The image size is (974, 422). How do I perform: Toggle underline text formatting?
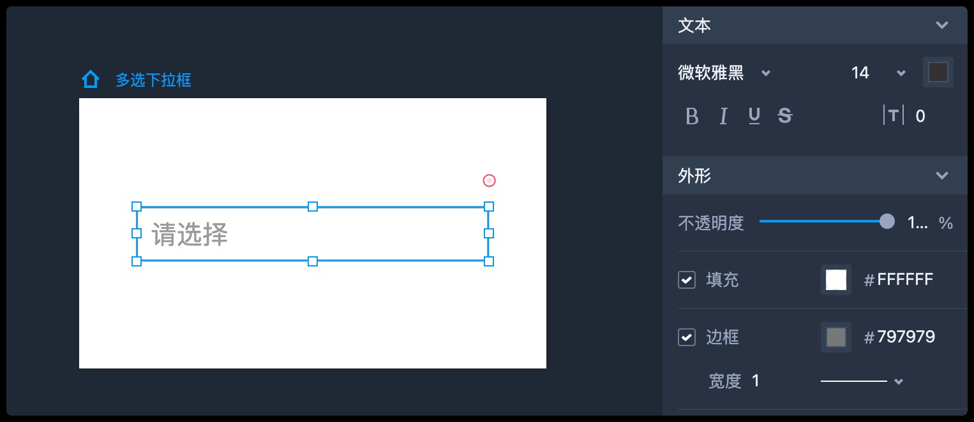[x=754, y=116]
